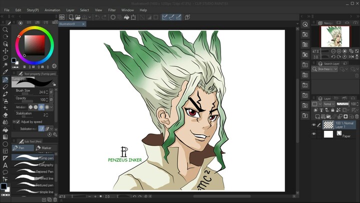The image size is (360, 203).
Task: Open the Animation menu
Action: 52,10
